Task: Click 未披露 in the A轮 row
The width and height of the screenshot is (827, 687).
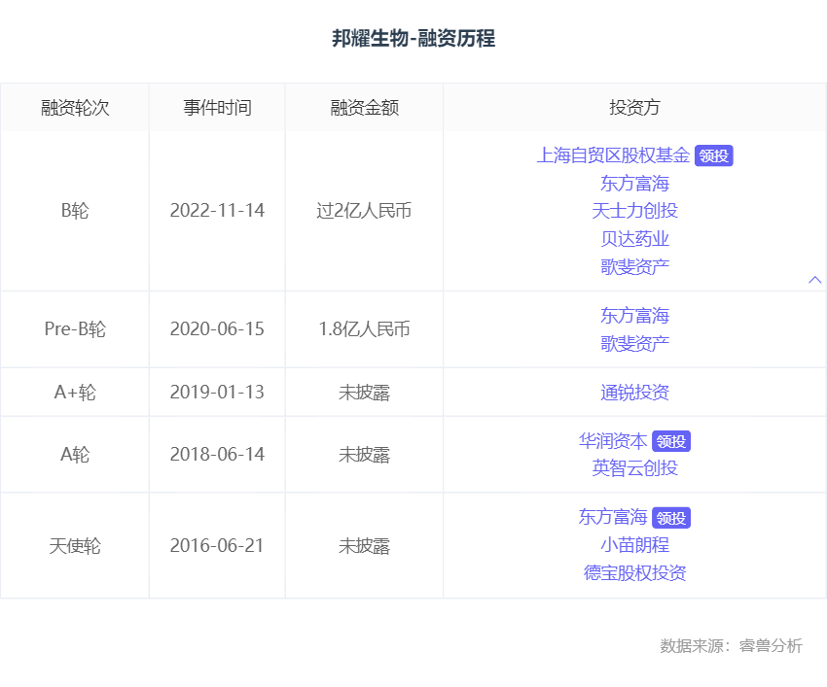Action: click(365, 454)
